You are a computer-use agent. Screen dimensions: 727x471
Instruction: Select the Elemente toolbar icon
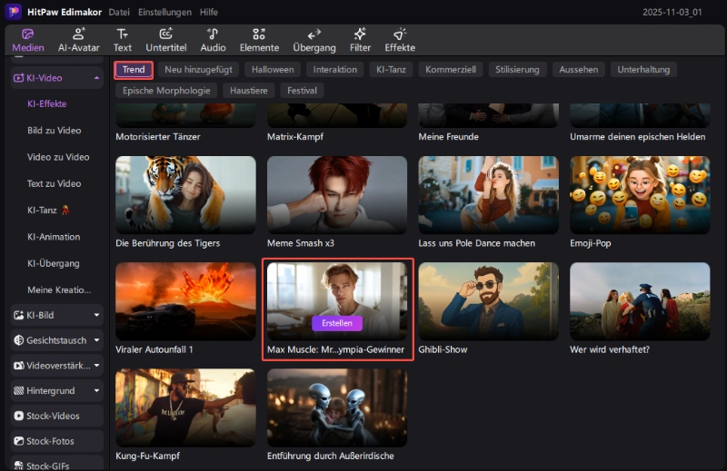click(259, 34)
